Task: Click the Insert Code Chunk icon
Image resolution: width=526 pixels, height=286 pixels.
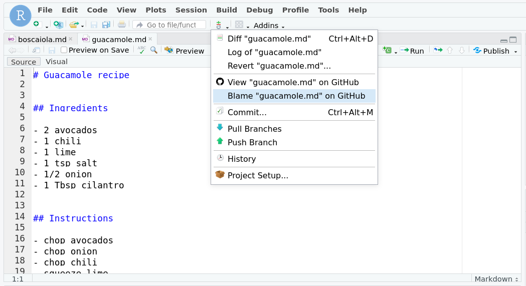Action: (x=387, y=50)
